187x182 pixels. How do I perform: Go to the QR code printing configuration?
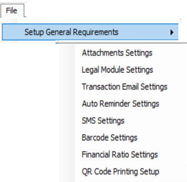coord(121,172)
